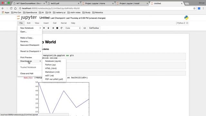Open the Help menu
Image resolution: width=206 pixels, height=116 pixels.
pos(73,23)
